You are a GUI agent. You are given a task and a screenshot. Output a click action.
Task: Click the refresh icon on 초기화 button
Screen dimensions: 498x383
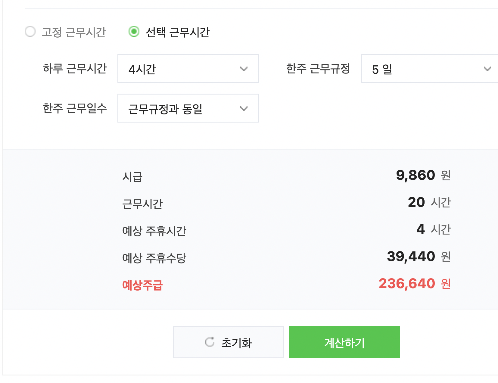pyautogui.click(x=210, y=342)
